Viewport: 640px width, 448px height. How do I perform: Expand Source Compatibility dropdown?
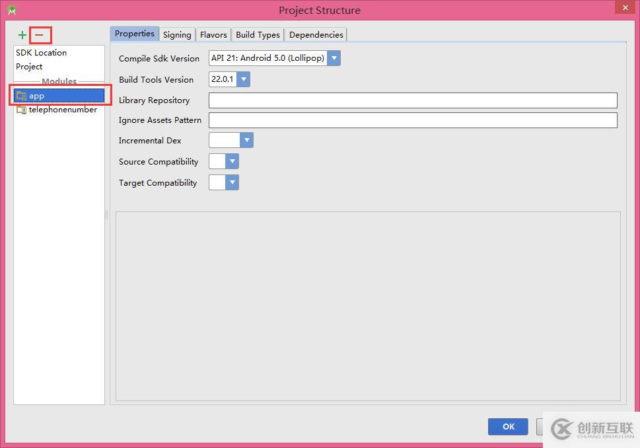(x=232, y=161)
